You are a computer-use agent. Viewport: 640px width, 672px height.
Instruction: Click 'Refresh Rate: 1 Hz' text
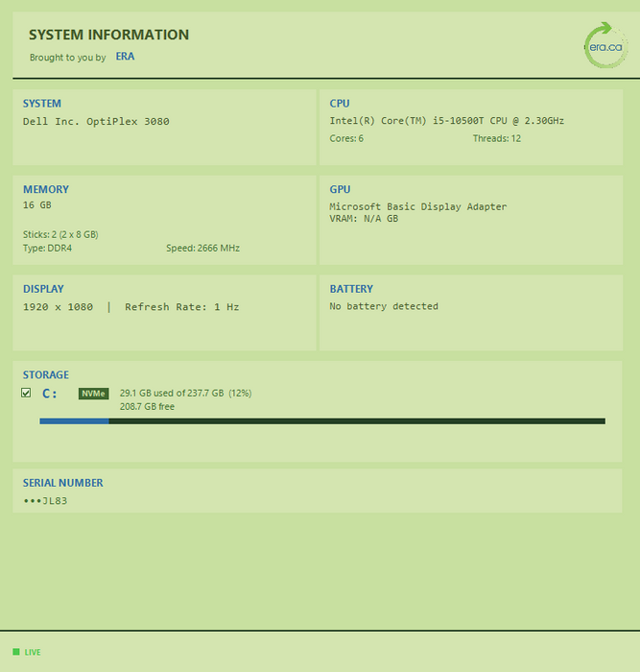click(182, 307)
